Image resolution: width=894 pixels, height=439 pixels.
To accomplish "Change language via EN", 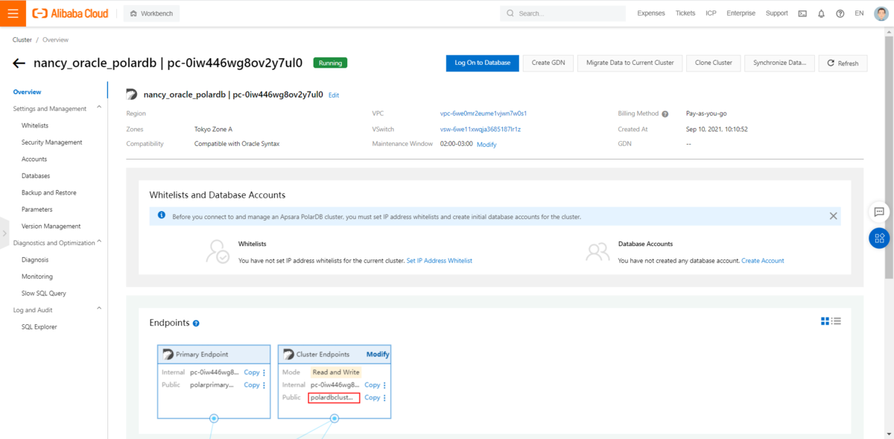I will (x=859, y=13).
